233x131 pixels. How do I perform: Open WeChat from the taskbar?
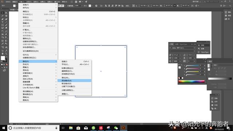116,128
